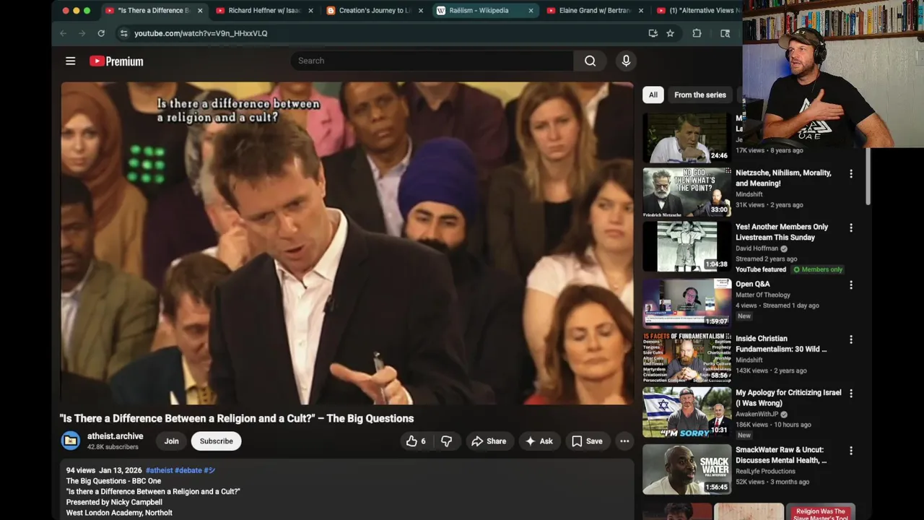
Task: Open options for SmackWater Raw & Uncut video
Action: pyautogui.click(x=850, y=451)
